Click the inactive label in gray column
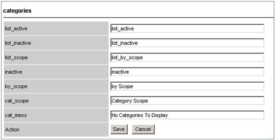275x140 pixels. tap(13, 72)
